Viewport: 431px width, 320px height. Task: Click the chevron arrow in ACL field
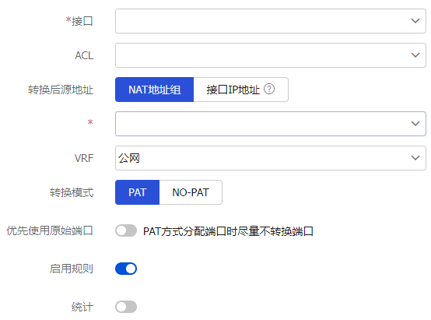[415, 55]
